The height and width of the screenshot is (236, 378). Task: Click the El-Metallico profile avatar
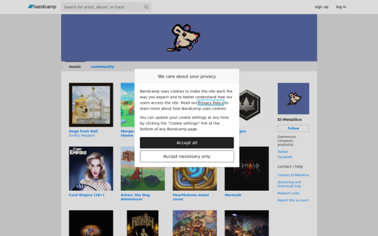point(294,99)
